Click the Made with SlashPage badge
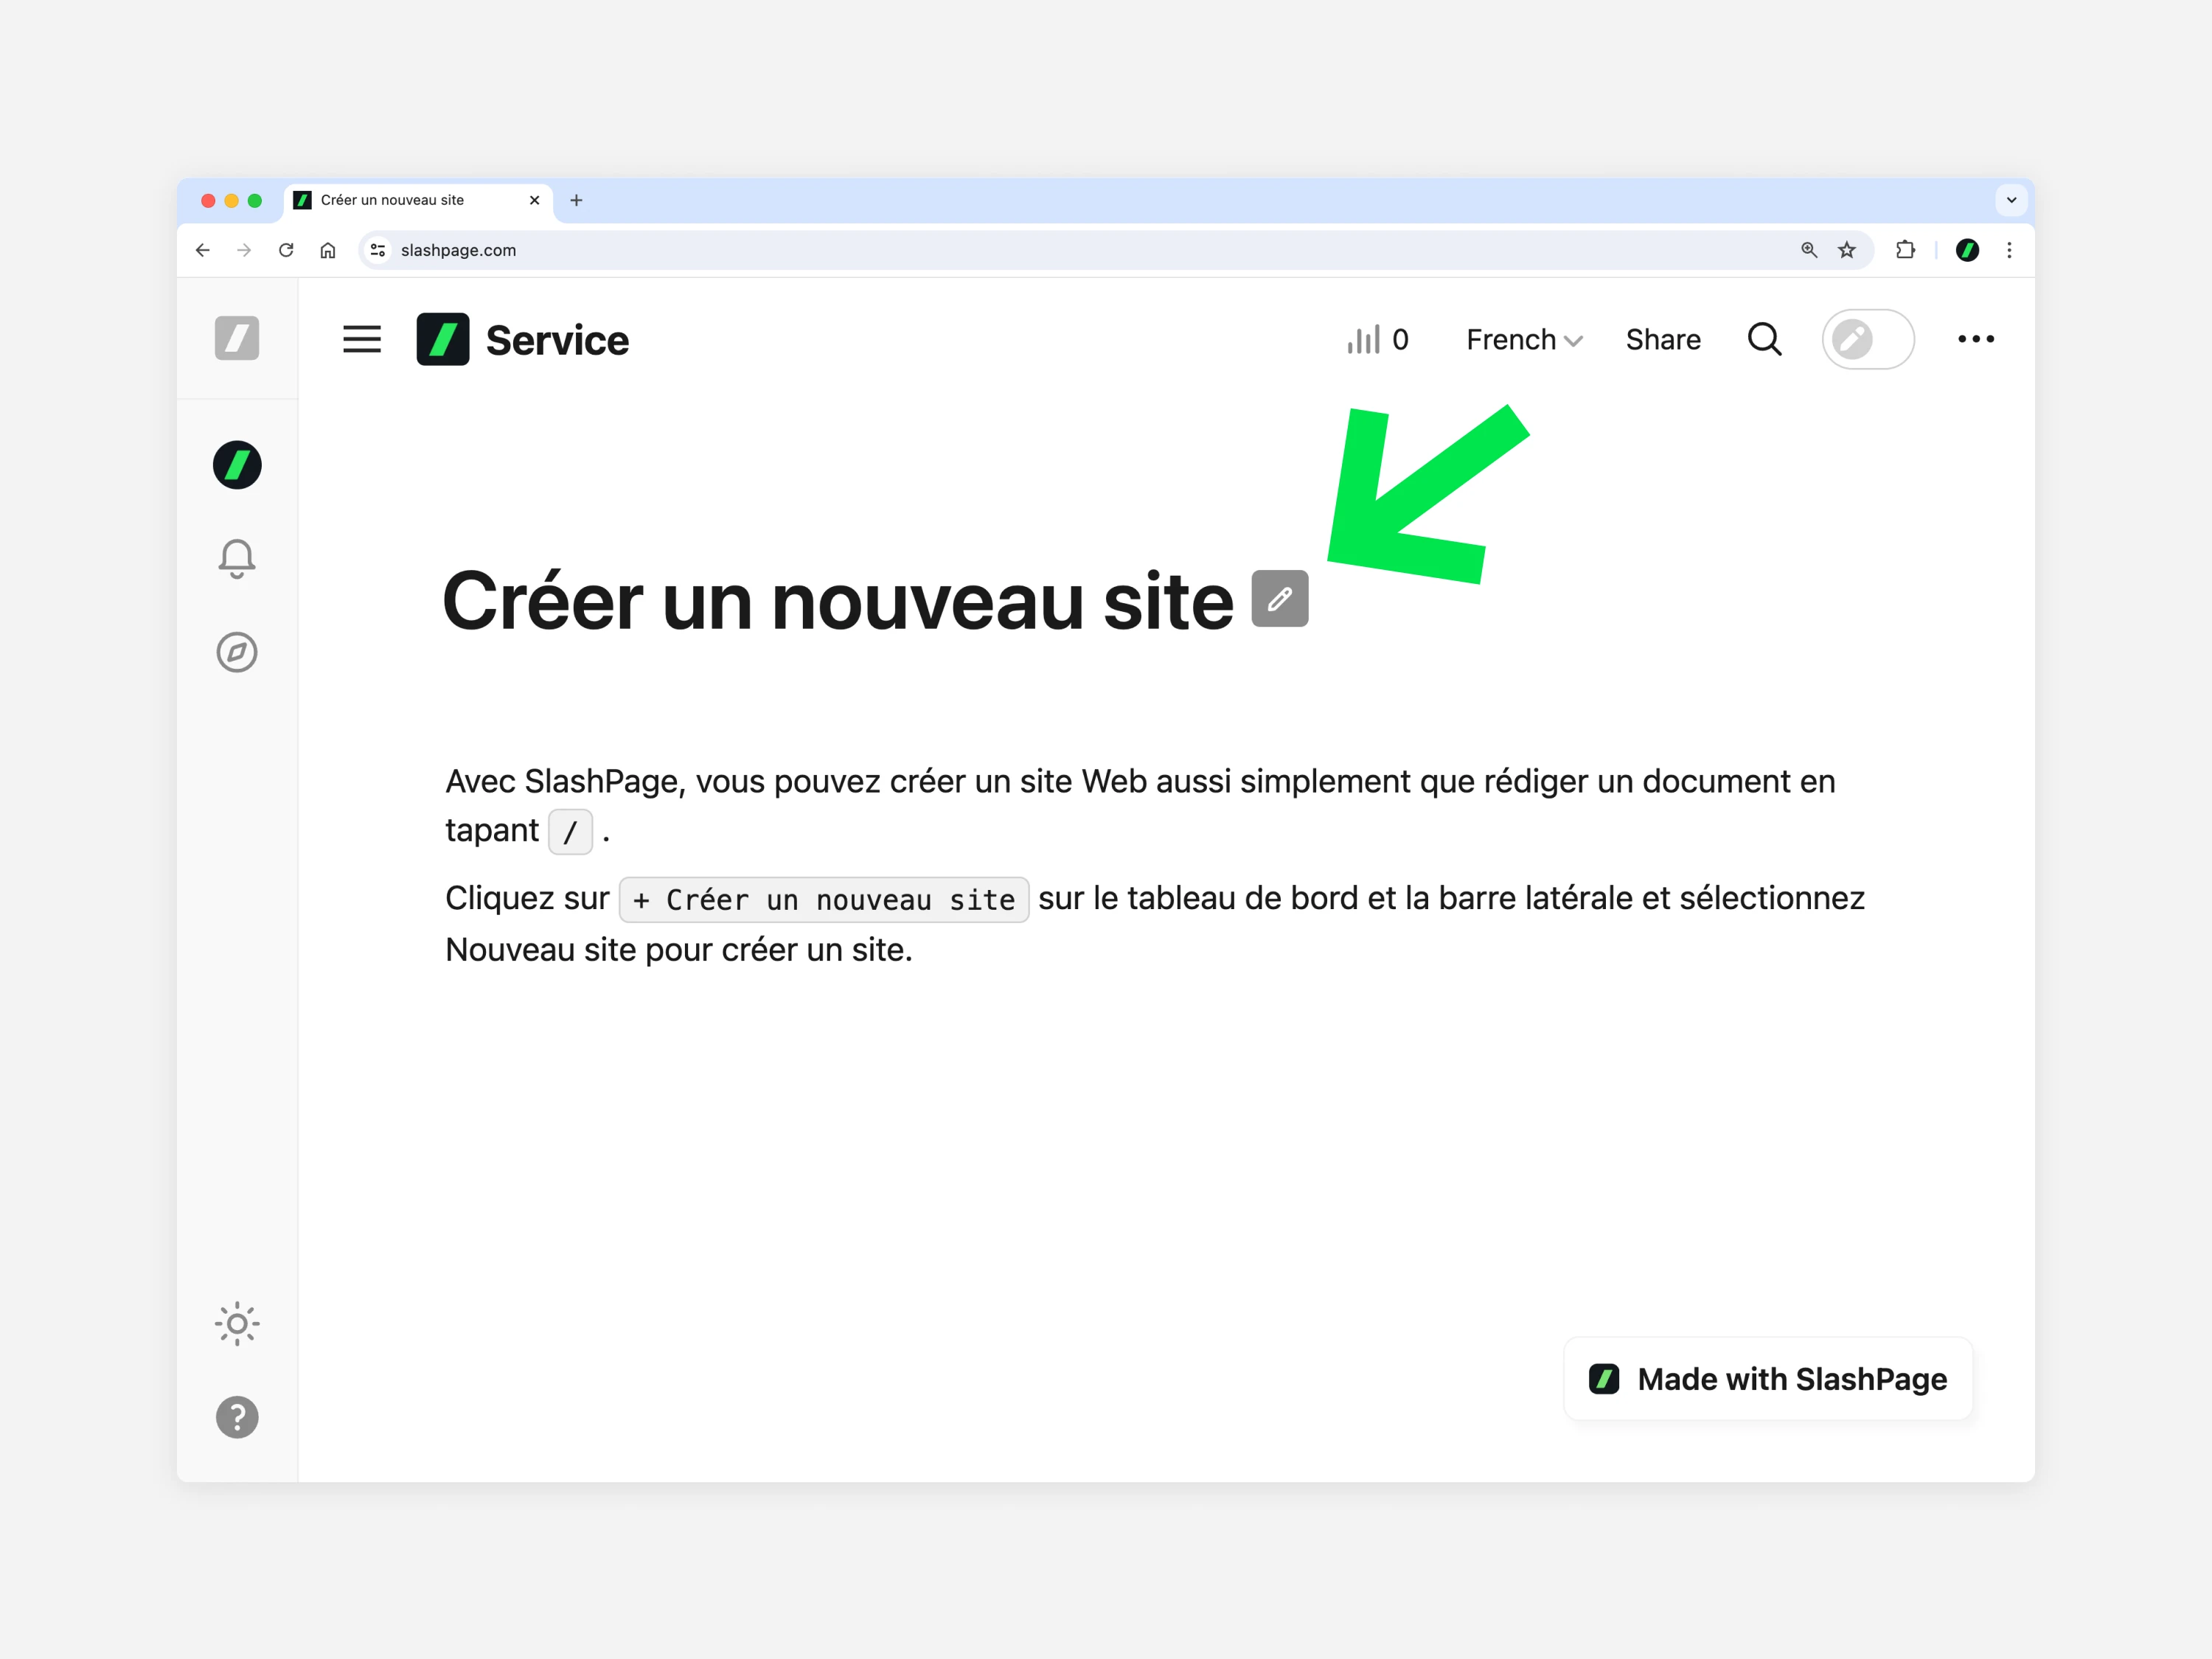The image size is (2212, 1659). tap(1768, 1379)
